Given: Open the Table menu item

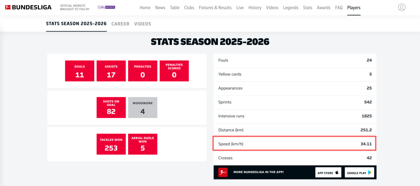Looking at the screenshot, I should coord(175,8).
